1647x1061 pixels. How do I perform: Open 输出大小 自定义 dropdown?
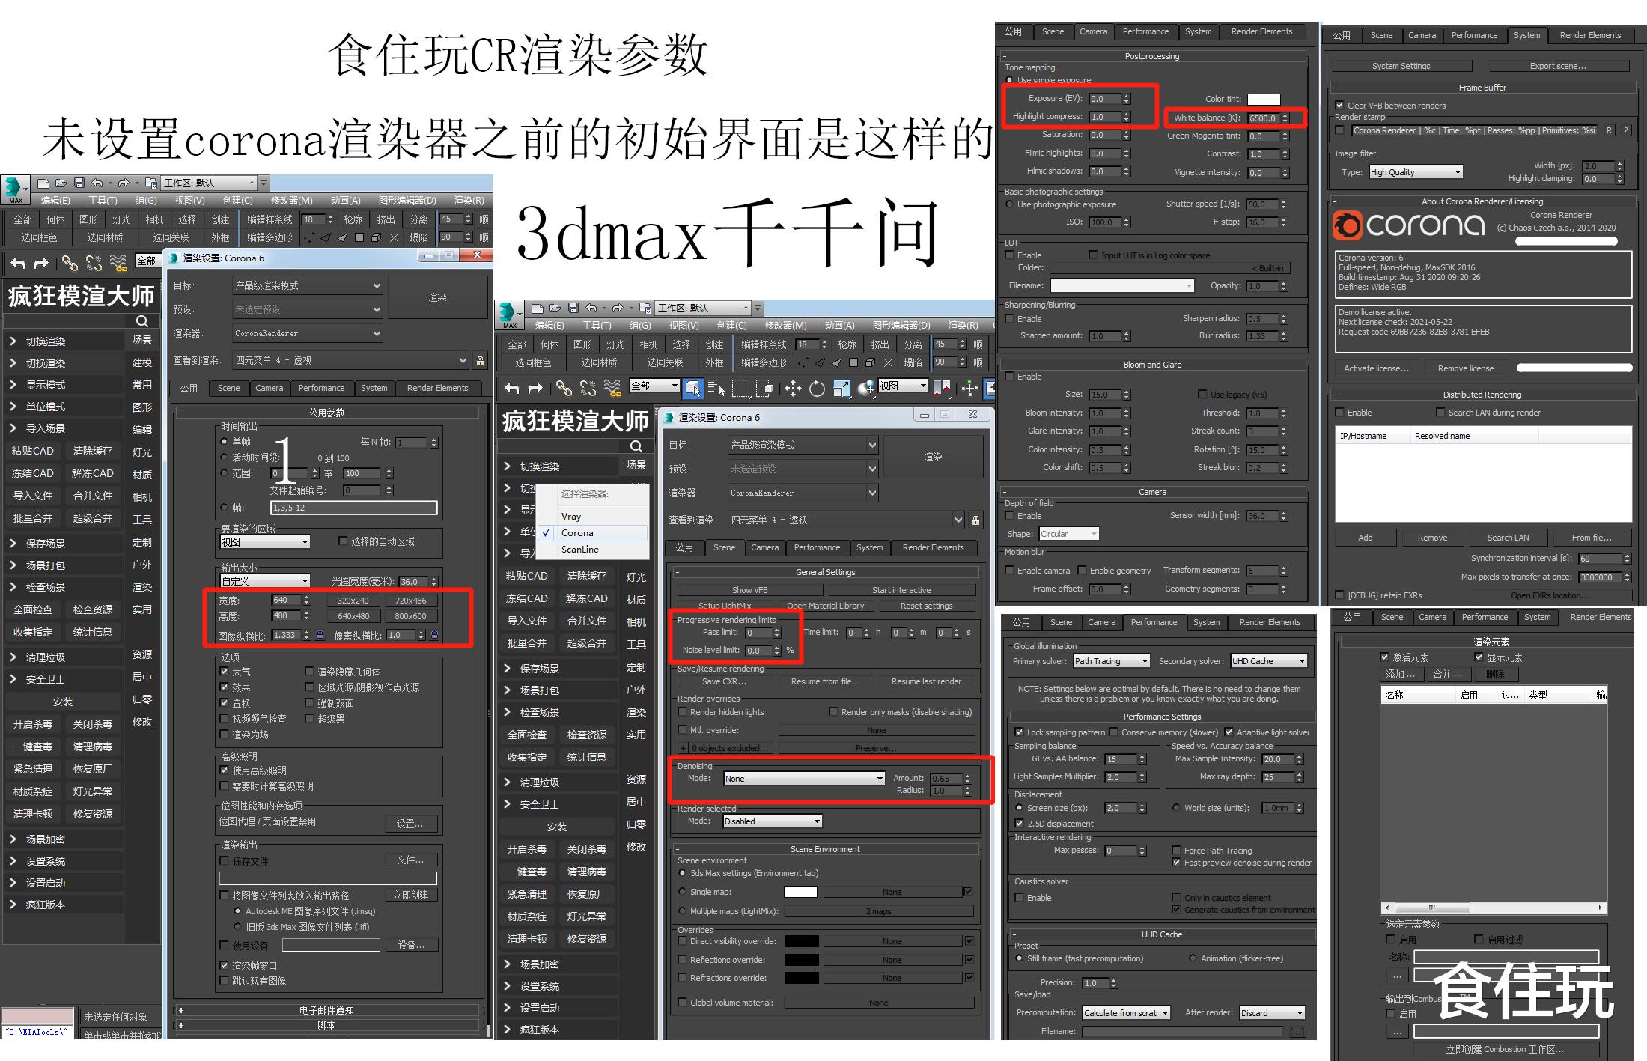coord(265,581)
